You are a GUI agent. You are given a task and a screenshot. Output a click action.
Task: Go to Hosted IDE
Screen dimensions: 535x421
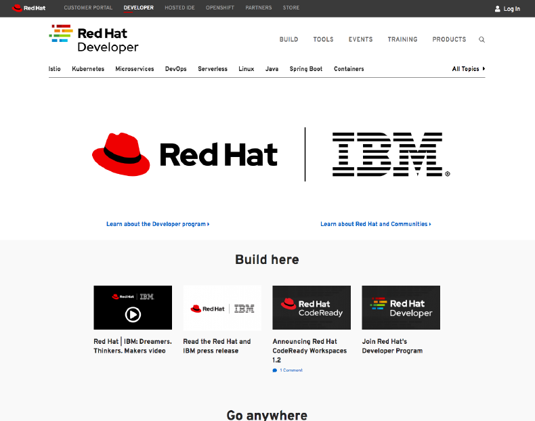tap(179, 7)
